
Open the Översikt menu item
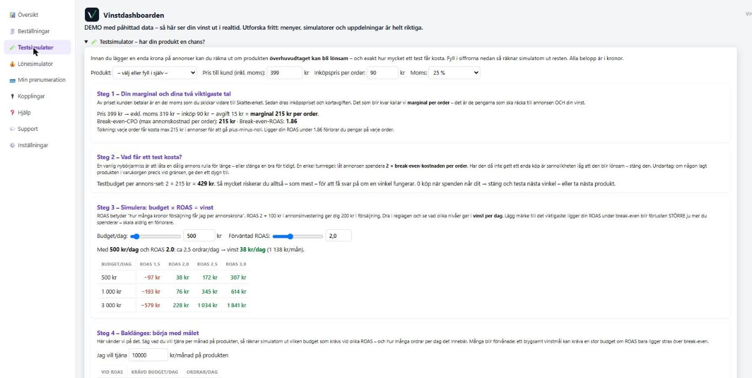pyautogui.click(x=37, y=15)
